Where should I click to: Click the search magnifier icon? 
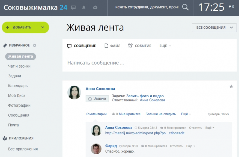(x=185, y=7)
